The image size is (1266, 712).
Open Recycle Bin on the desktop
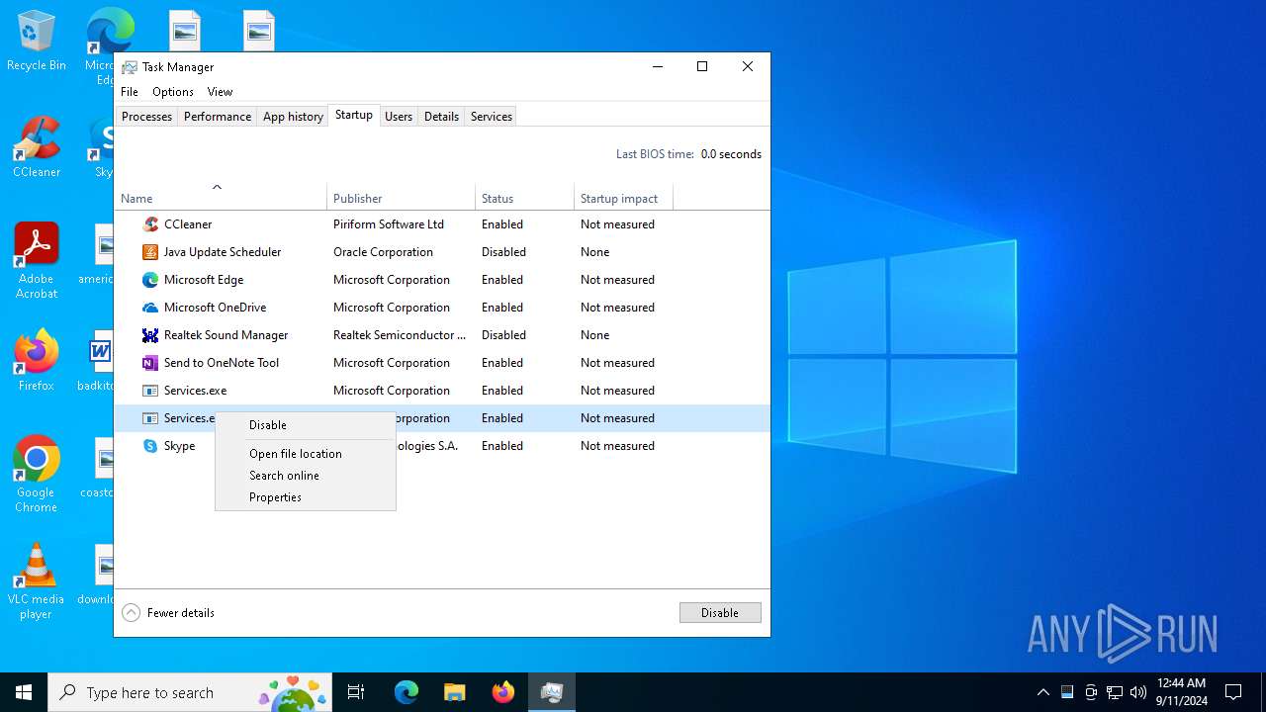[37, 42]
